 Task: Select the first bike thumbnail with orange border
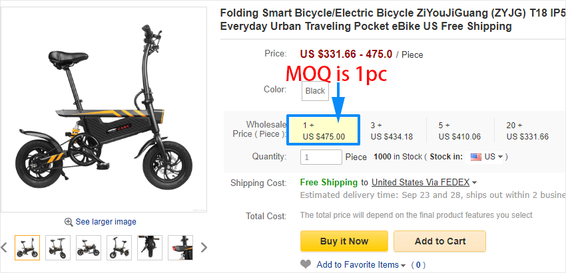click(x=27, y=247)
